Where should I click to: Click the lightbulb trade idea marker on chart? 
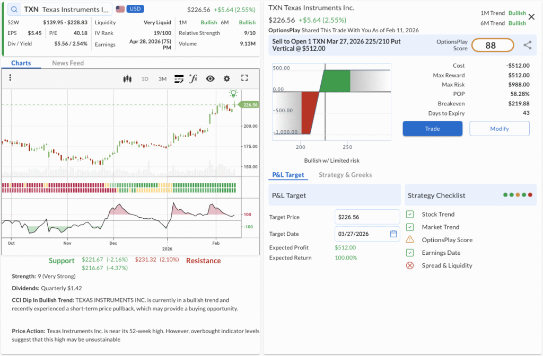pyautogui.click(x=233, y=93)
